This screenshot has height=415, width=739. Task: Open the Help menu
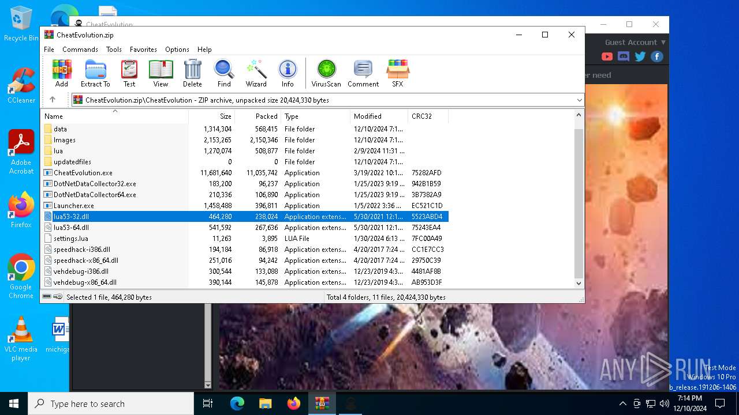204,50
